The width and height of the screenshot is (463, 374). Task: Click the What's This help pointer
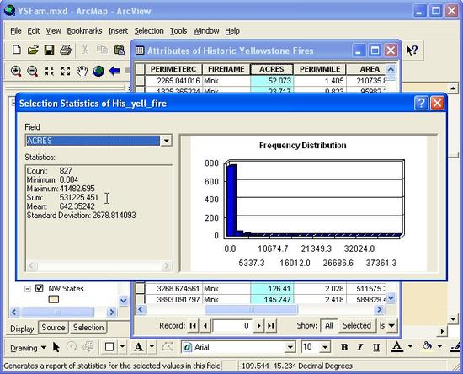tap(412, 51)
